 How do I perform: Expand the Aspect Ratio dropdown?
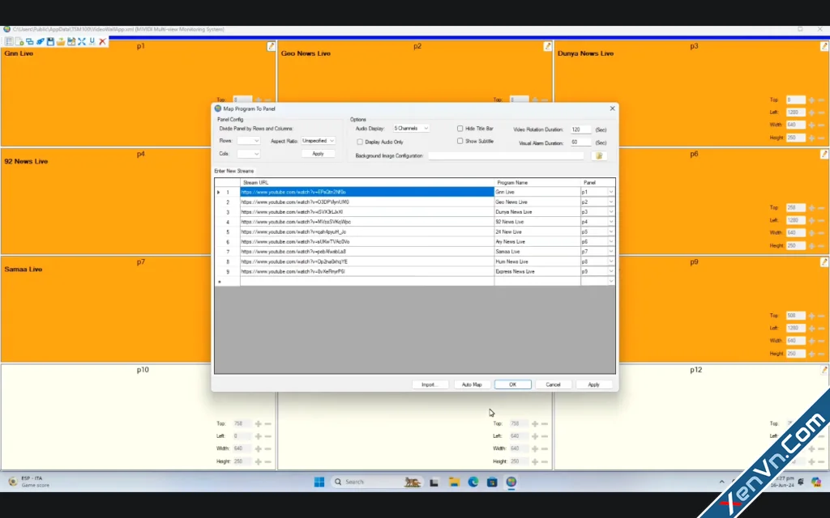(318, 141)
